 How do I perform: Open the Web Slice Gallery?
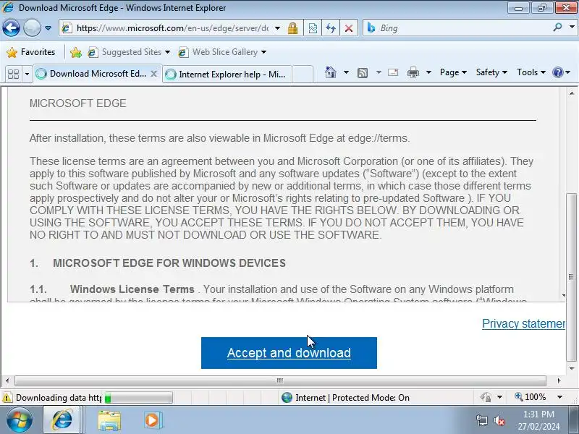(218, 52)
